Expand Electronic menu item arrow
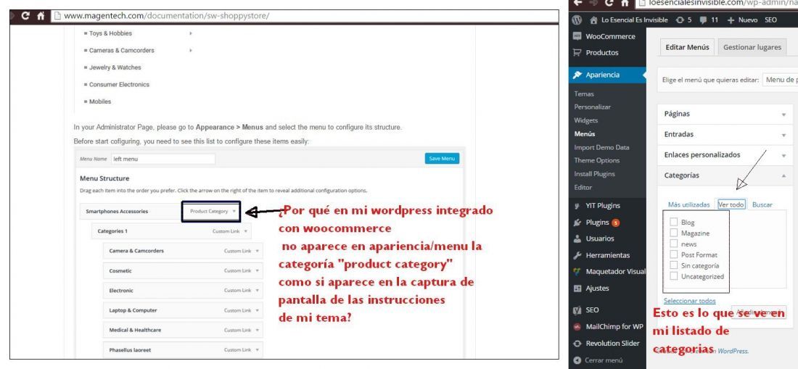Image resolution: width=798 pixels, height=369 pixels. tap(257, 290)
